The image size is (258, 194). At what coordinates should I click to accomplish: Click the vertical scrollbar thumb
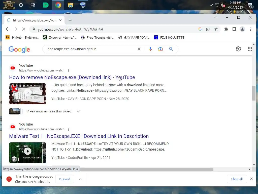(x=254, y=93)
